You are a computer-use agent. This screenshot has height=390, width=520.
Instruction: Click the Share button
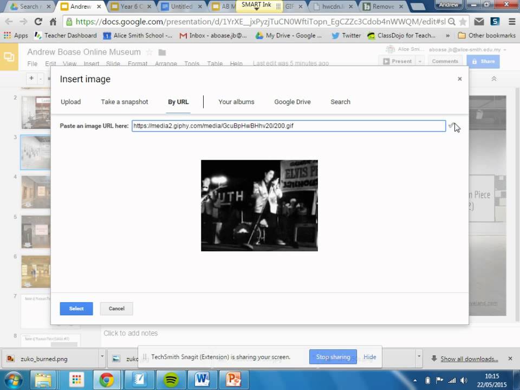[x=483, y=61]
